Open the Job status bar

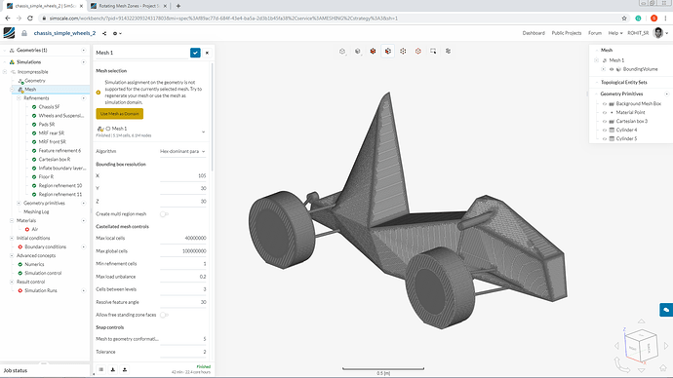click(45, 370)
